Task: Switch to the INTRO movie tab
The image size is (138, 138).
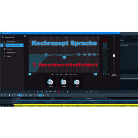Action: tap(53, 98)
